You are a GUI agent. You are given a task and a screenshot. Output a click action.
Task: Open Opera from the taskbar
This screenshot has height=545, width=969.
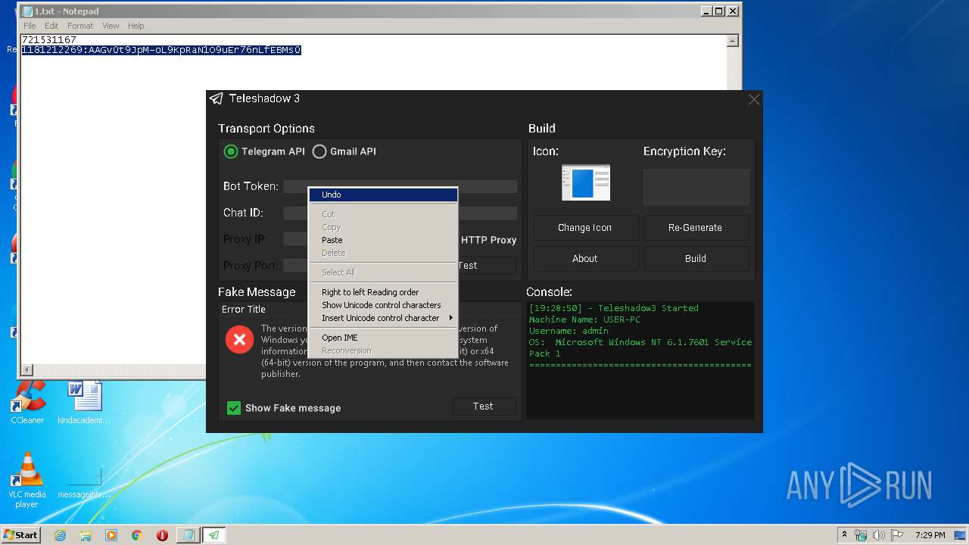pyautogui.click(x=162, y=535)
